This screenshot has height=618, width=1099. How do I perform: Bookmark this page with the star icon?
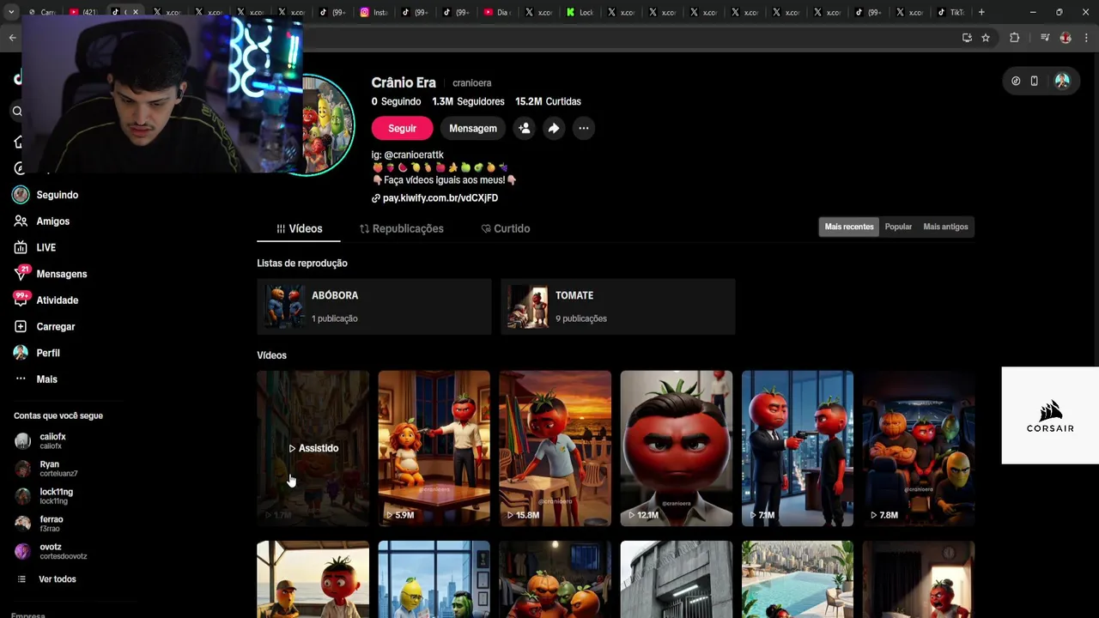coord(986,38)
